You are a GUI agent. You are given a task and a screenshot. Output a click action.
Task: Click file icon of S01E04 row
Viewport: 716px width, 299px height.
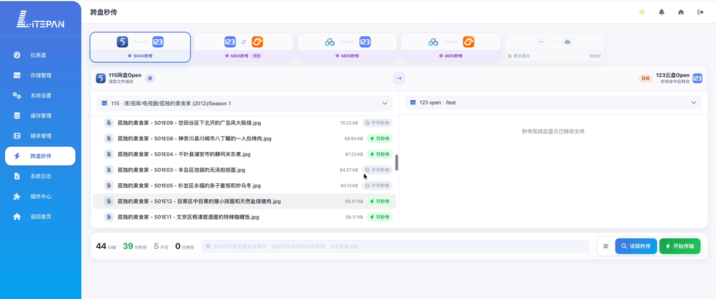[109, 154]
